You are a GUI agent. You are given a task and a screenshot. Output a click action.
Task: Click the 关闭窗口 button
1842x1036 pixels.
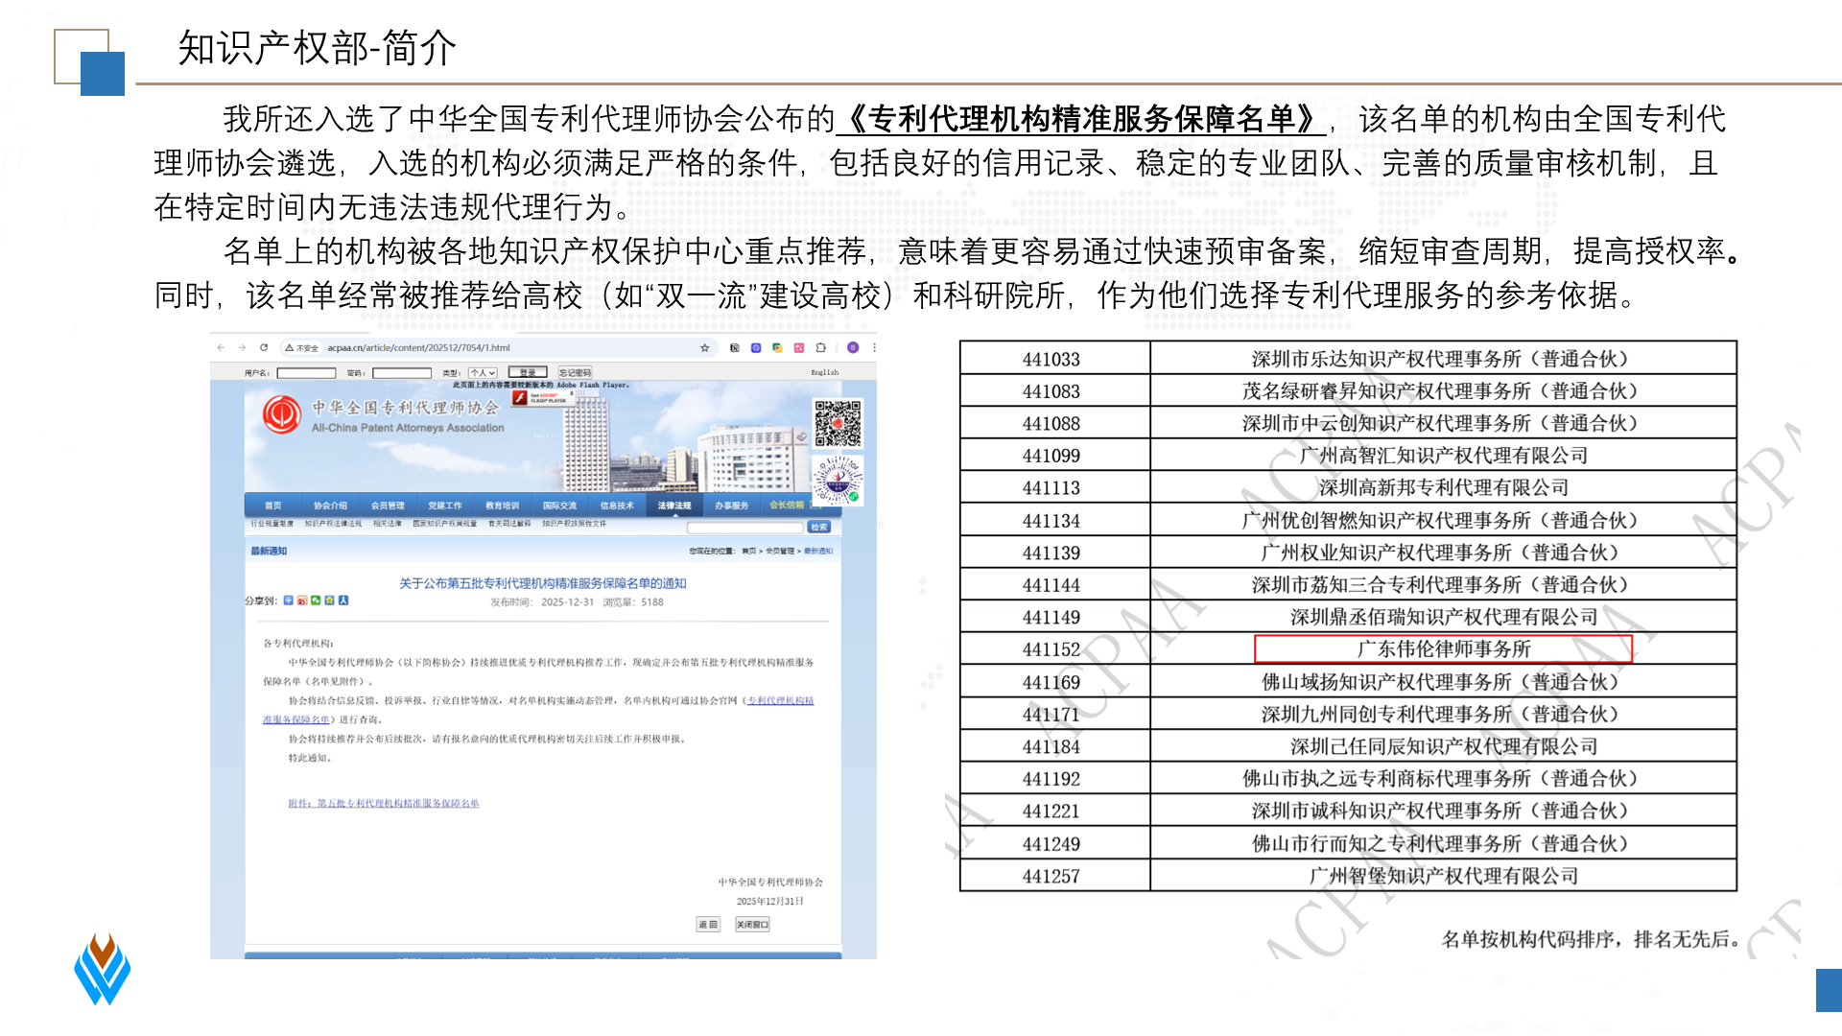pos(752,925)
